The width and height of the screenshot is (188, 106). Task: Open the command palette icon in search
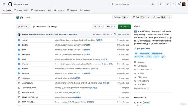tap(153, 4)
